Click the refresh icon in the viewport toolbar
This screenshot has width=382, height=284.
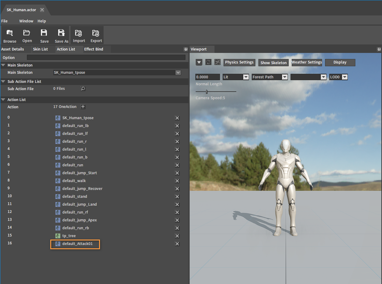[x=208, y=62]
